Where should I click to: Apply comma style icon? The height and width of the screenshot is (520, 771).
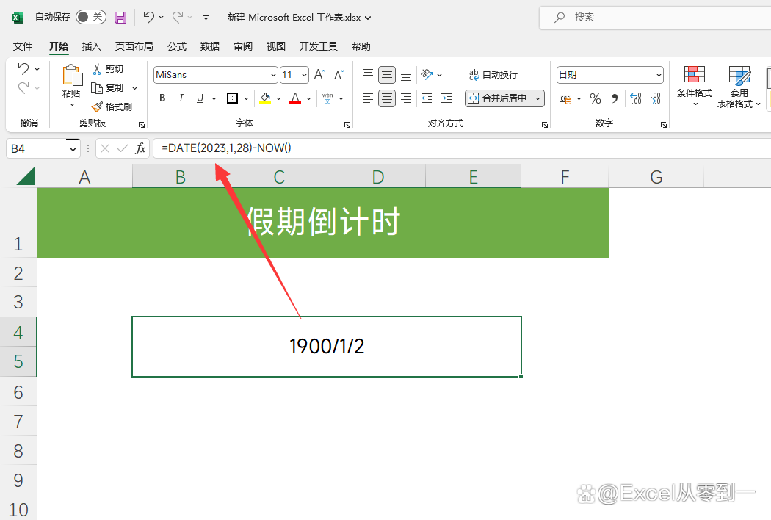pyautogui.click(x=615, y=98)
